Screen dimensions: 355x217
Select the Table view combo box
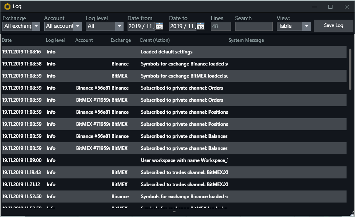(294, 26)
